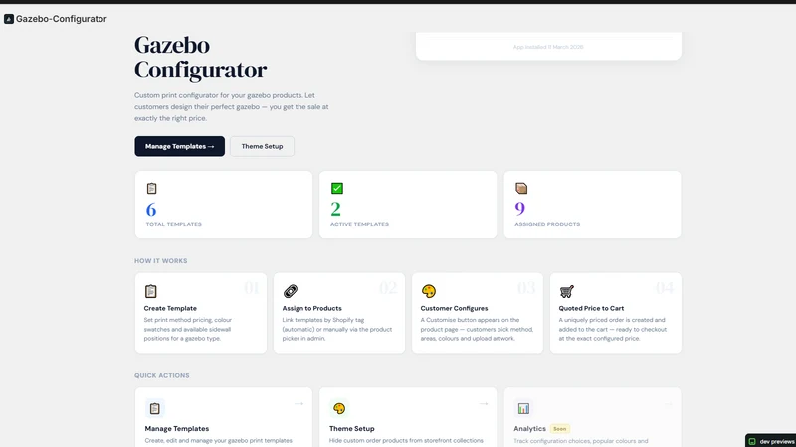Open the Manage Templates quick action card
Screen dimensions: 796x447
(223, 417)
